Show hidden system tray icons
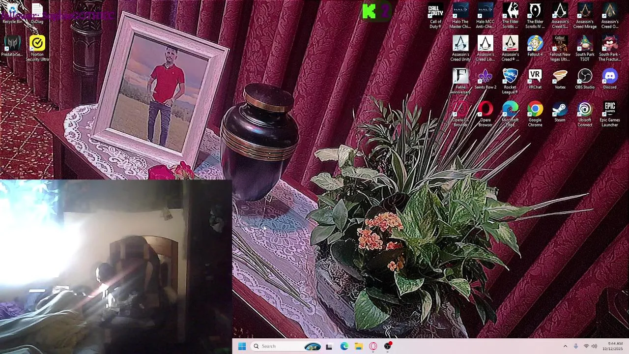629x354 pixels. (565, 346)
